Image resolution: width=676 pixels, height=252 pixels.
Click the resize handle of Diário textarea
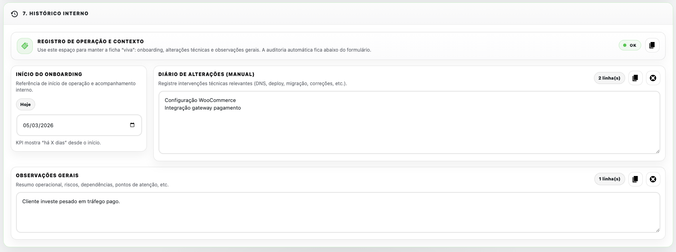coord(657,151)
